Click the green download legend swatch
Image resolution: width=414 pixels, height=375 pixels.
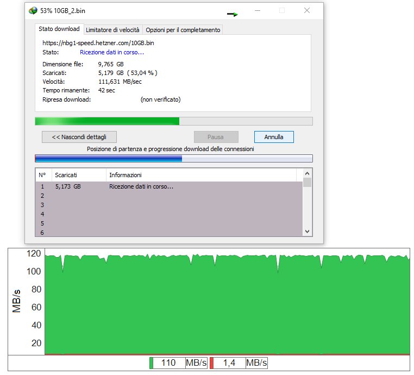(151, 363)
